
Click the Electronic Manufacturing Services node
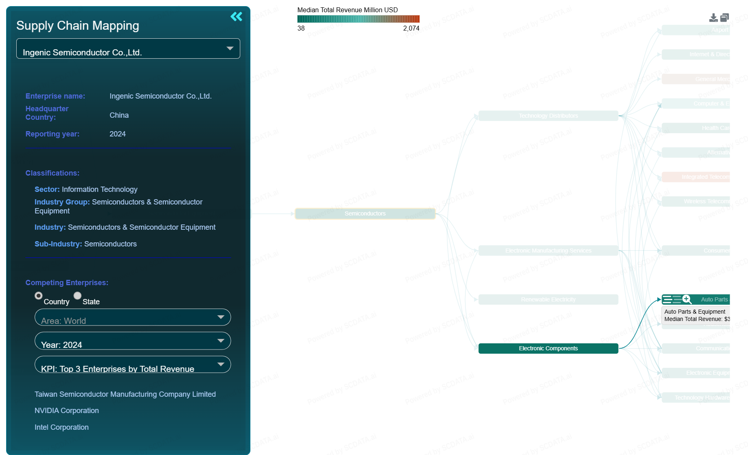548,251
